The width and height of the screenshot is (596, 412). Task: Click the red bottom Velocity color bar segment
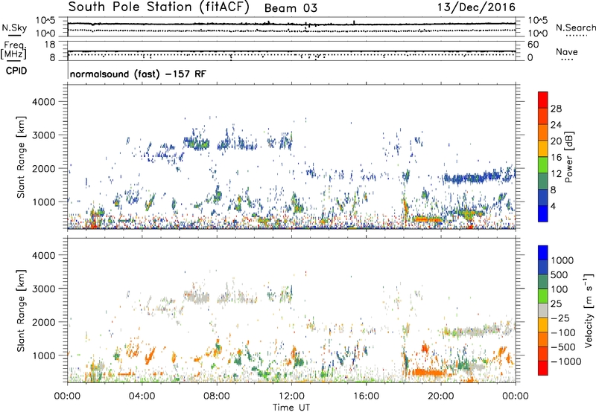pos(543,368)
